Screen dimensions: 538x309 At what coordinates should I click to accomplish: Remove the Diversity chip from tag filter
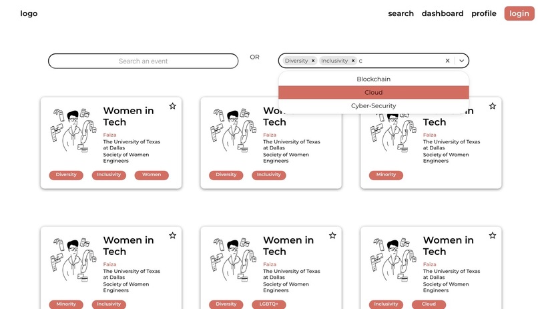(313, 61)
